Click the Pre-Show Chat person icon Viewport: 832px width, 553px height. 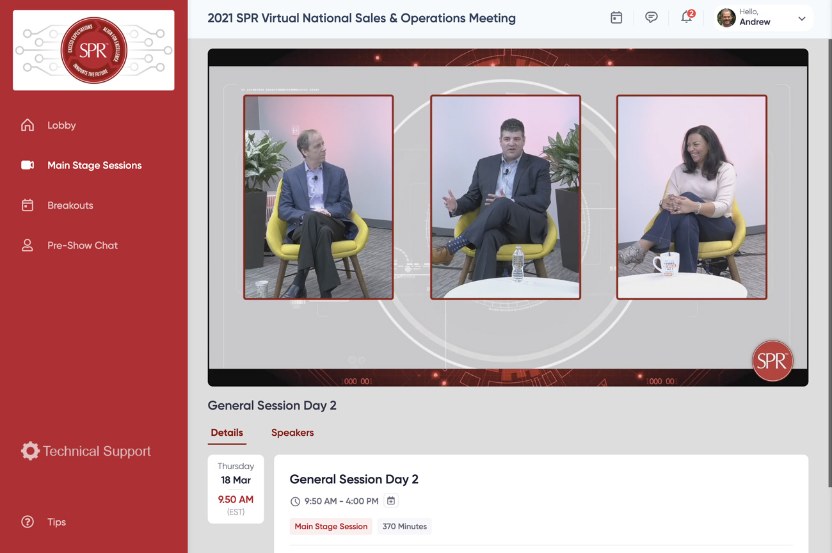(x=28, y=245)
